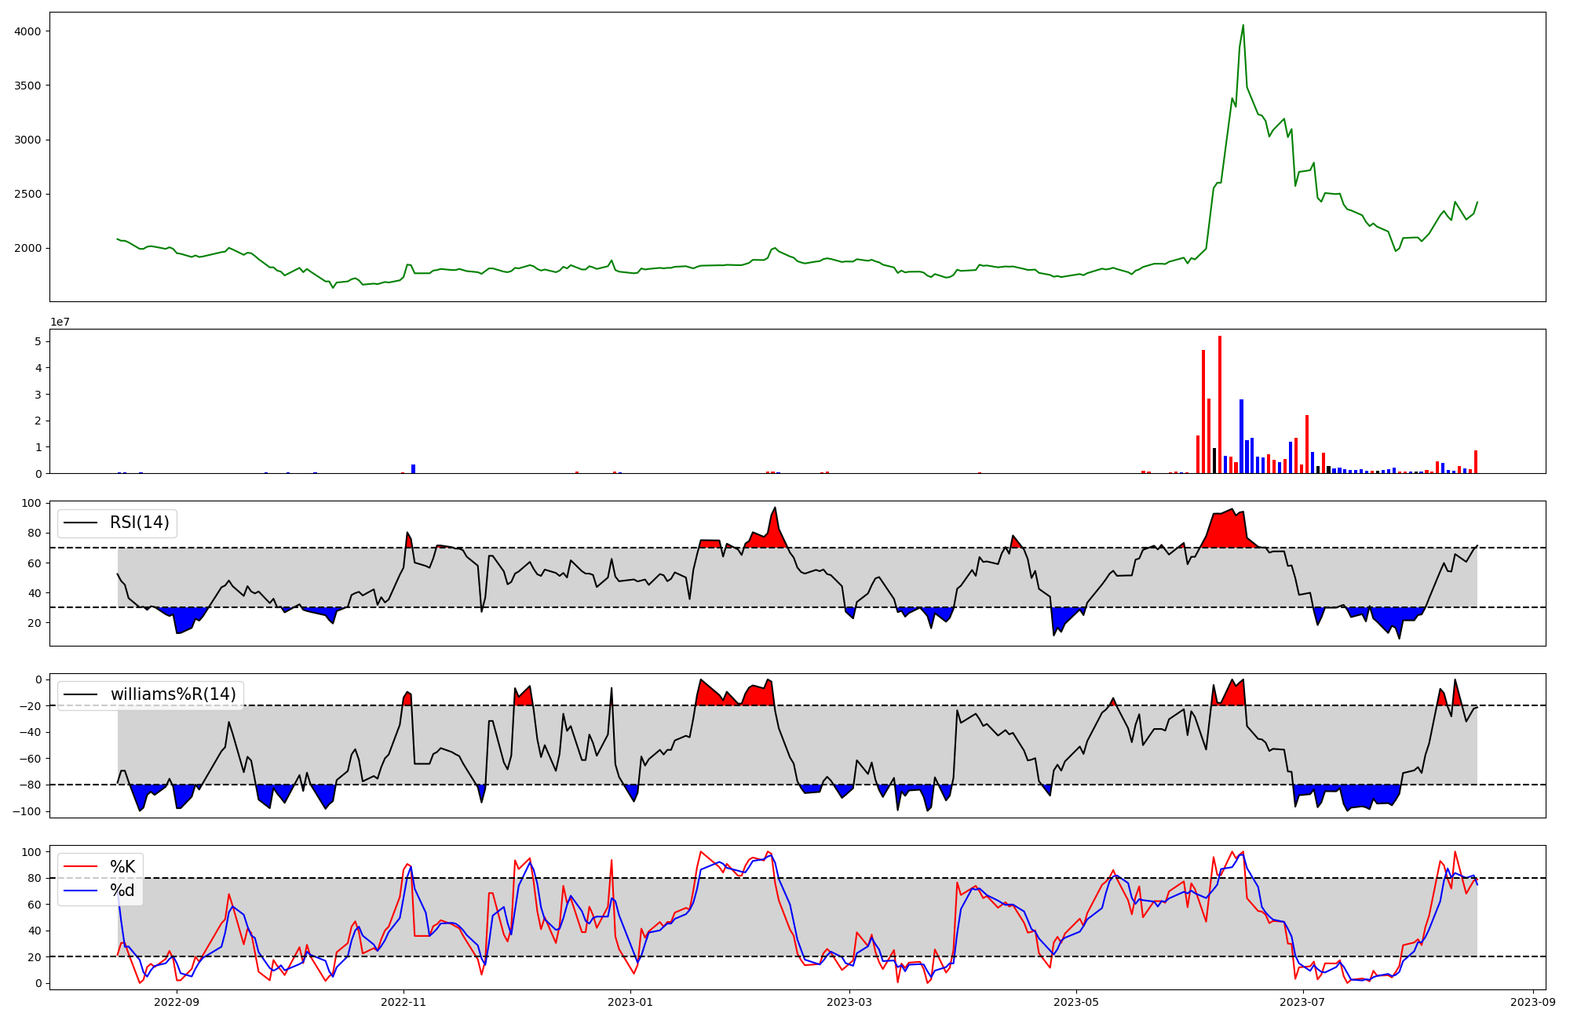Click the 1e7 exponent label above volume chart
This screenshot has width=1570, height=1020.
60,322
